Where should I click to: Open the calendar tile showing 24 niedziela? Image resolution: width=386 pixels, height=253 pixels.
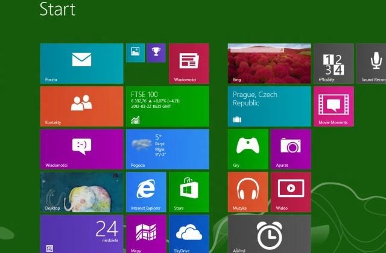[82, 234]
